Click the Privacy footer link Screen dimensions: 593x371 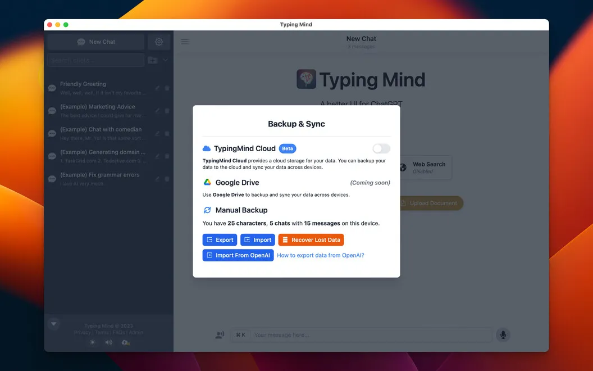(x=82, y=332)
